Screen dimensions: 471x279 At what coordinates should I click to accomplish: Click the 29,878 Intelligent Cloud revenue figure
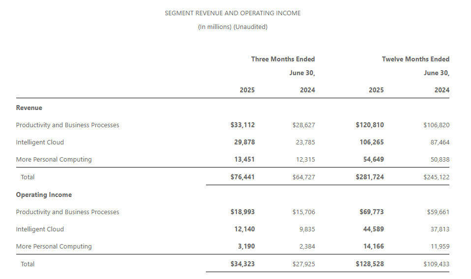pos(244,142)
